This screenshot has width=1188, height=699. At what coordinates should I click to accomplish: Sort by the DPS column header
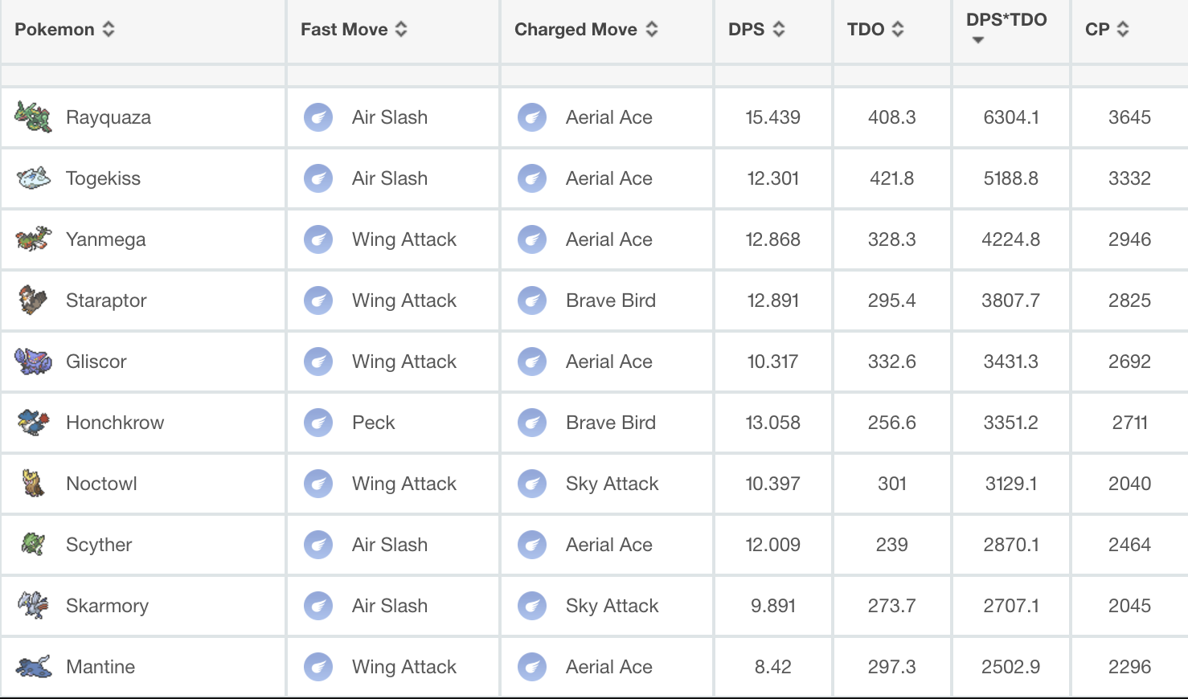[756, 30]
